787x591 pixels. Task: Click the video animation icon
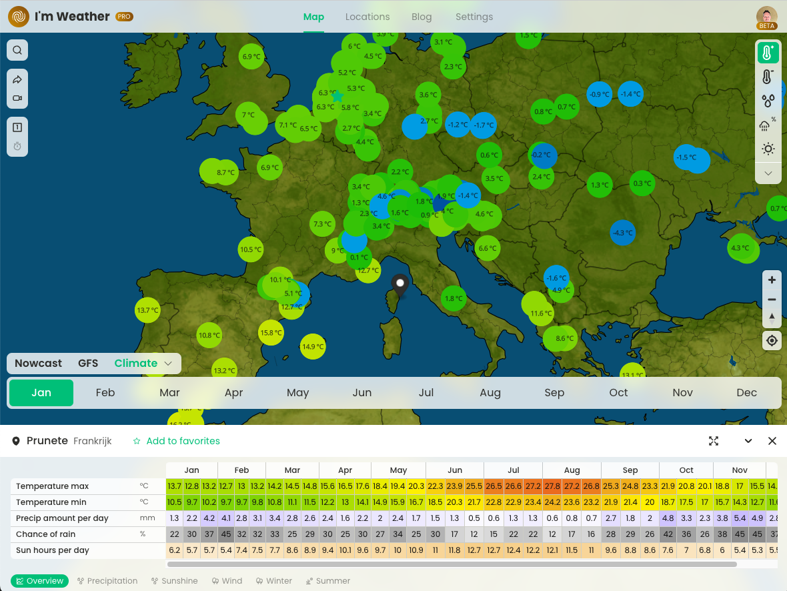pos(17,98)
